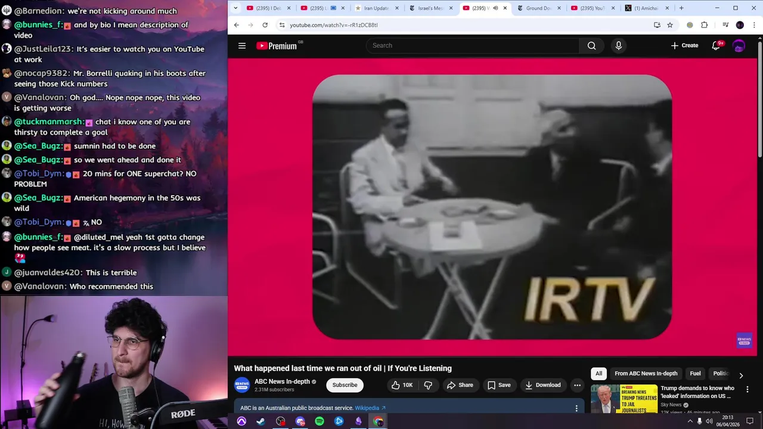Image resolution: width=763 pixels, height=429 pixels.
Task: Expand hidden system tray icons chevron
Action: point(690,421)
